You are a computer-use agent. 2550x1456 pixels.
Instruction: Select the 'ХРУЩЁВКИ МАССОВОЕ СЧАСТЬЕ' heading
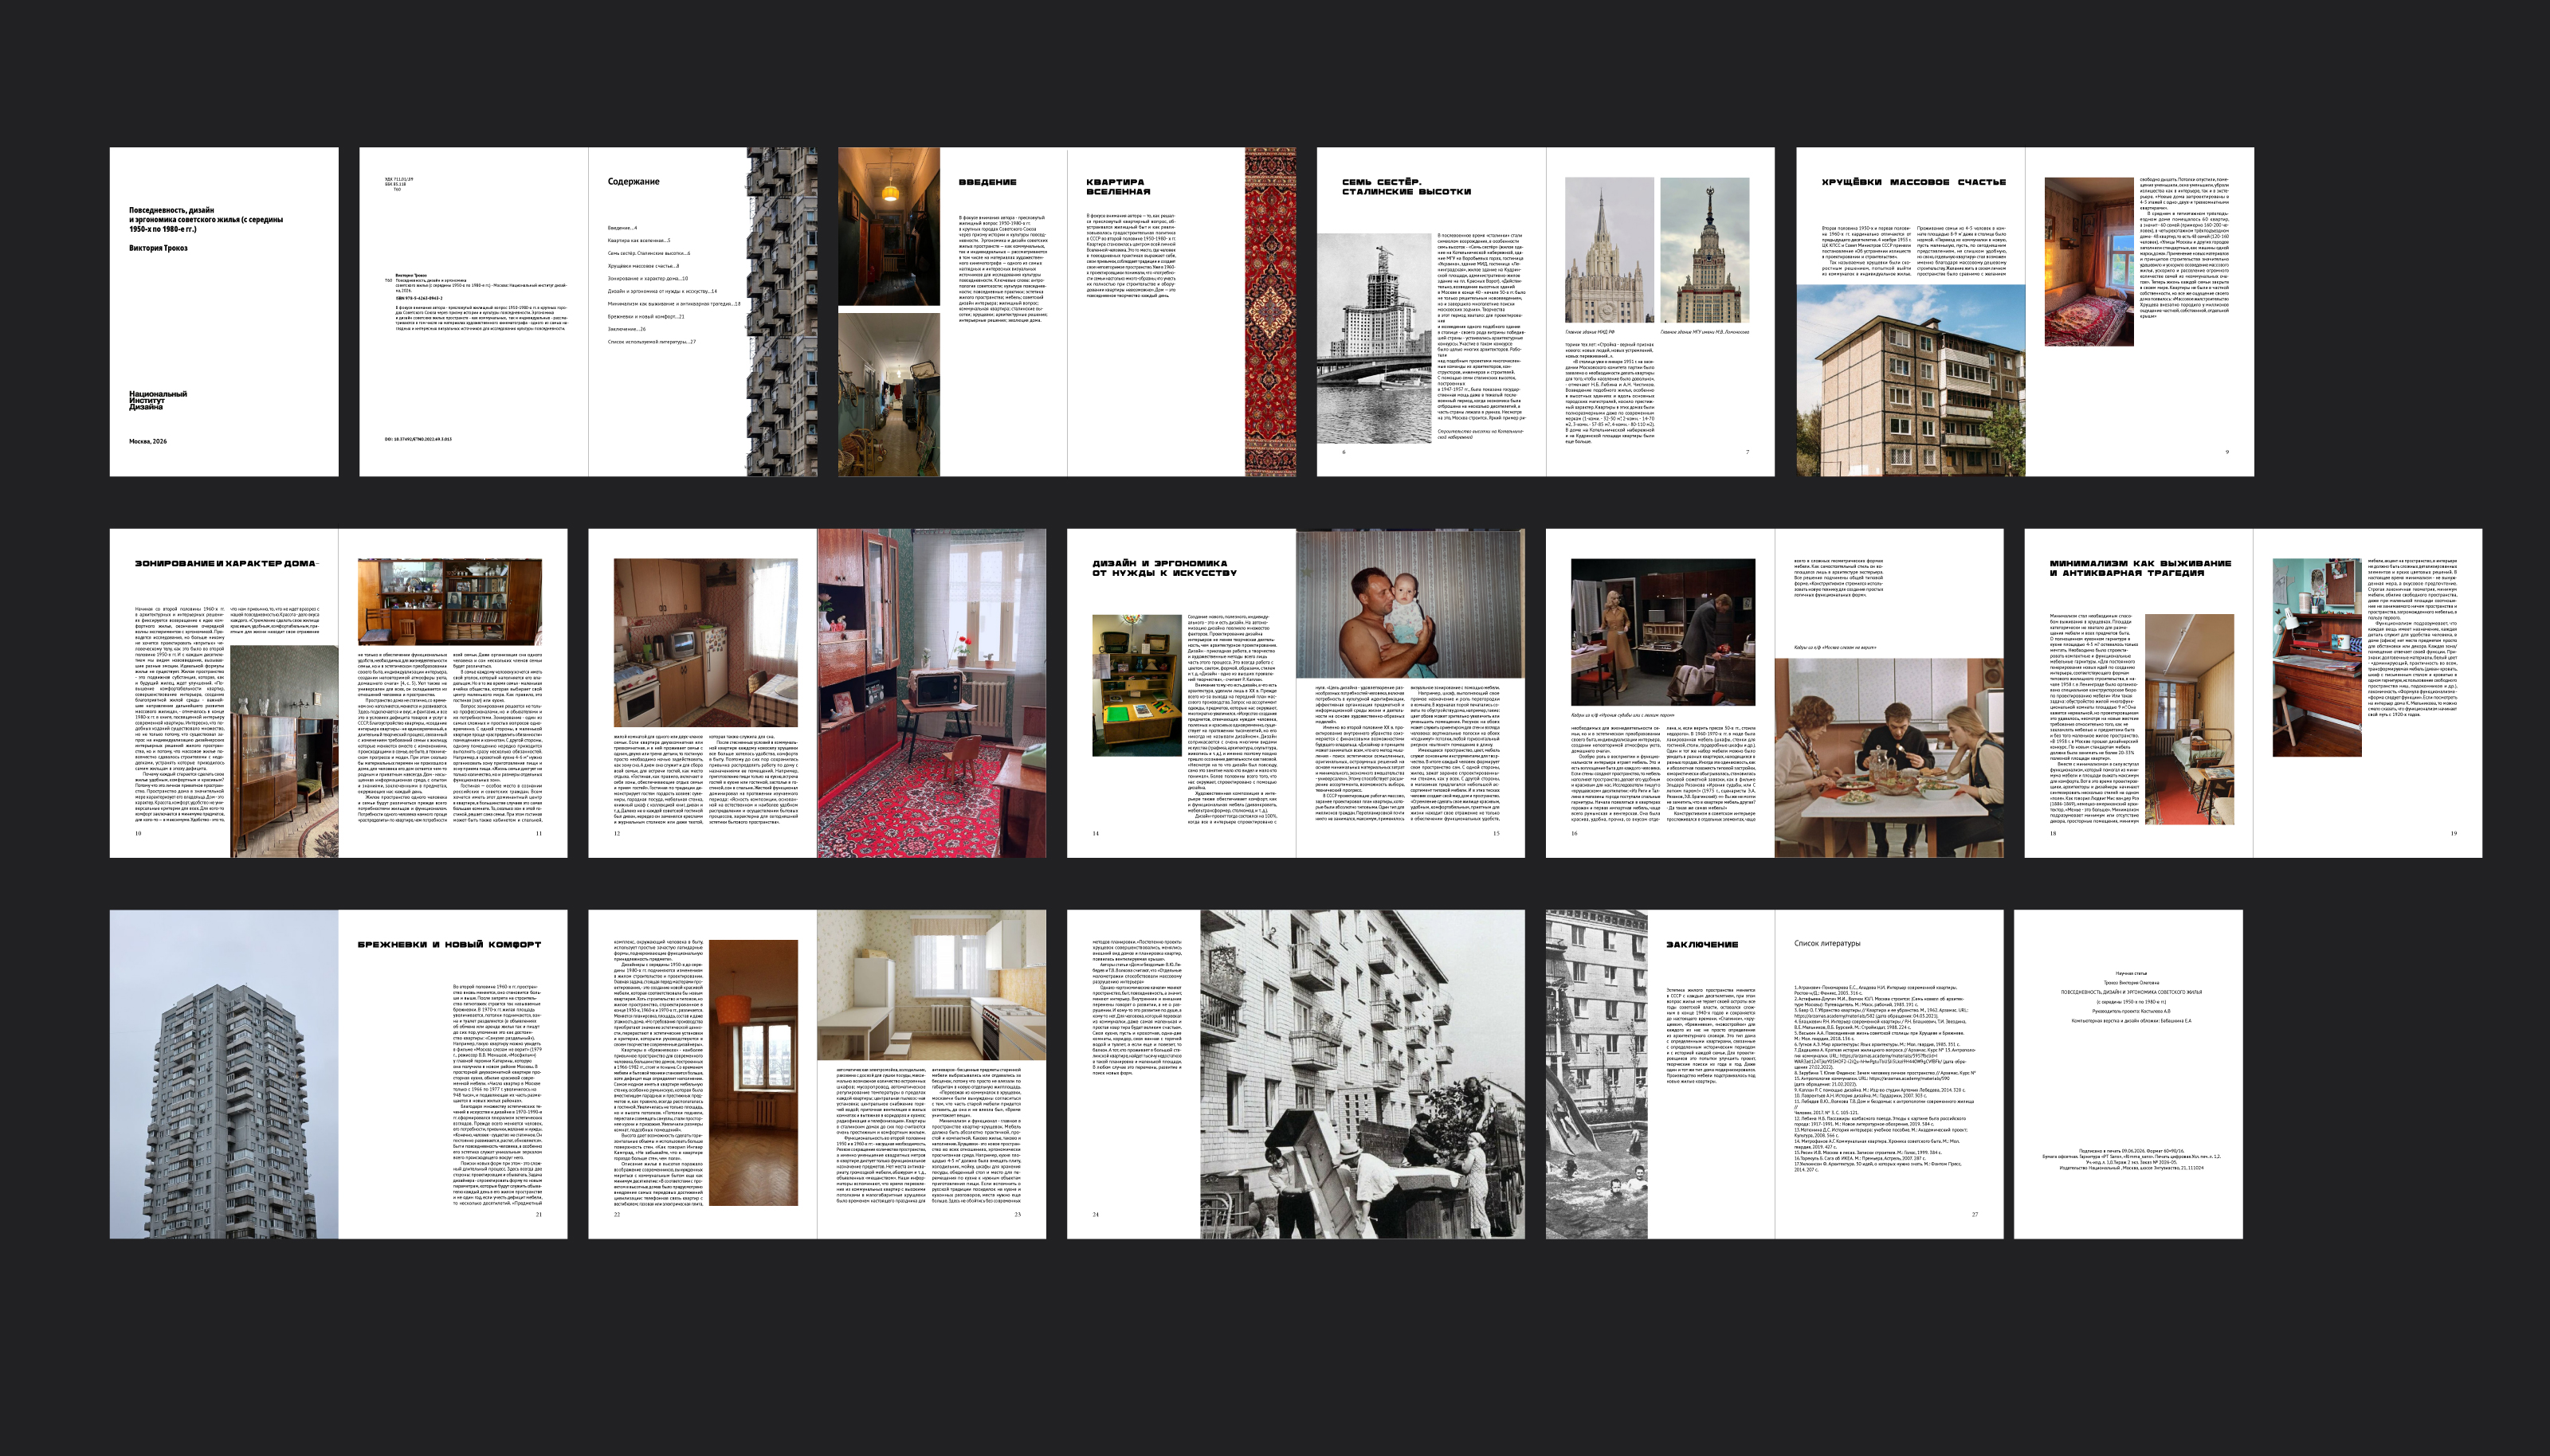(x=1912, y=182)
